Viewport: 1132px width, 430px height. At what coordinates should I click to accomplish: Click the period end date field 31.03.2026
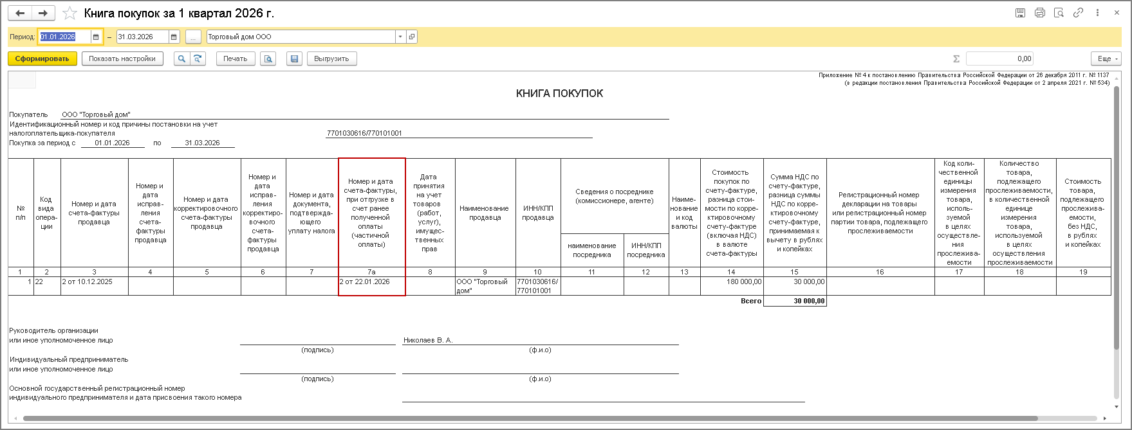(142, 37)
